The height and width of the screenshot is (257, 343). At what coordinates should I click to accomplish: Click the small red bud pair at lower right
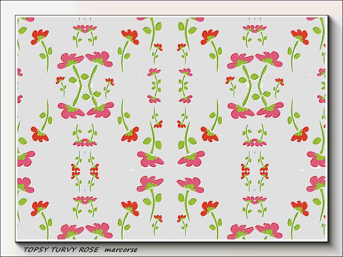click(255, 170)
